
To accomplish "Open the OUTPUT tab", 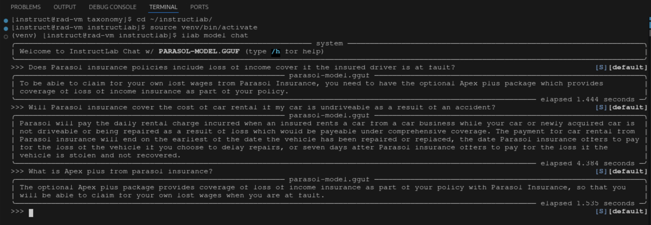I will tap(65, 7).
